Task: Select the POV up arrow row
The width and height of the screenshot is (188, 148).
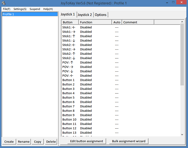Action: pos(121,62)
